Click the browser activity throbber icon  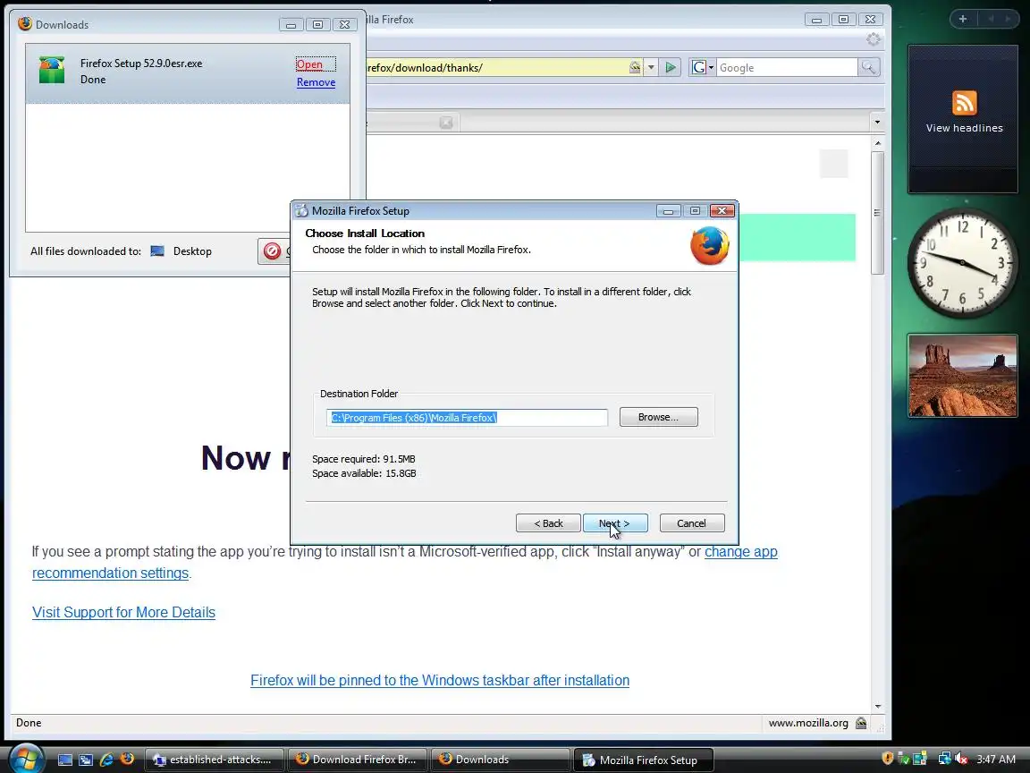(873, 39)
